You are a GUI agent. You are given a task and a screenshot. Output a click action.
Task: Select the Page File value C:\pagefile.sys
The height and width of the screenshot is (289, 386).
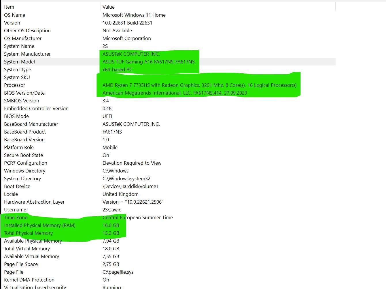118,272
